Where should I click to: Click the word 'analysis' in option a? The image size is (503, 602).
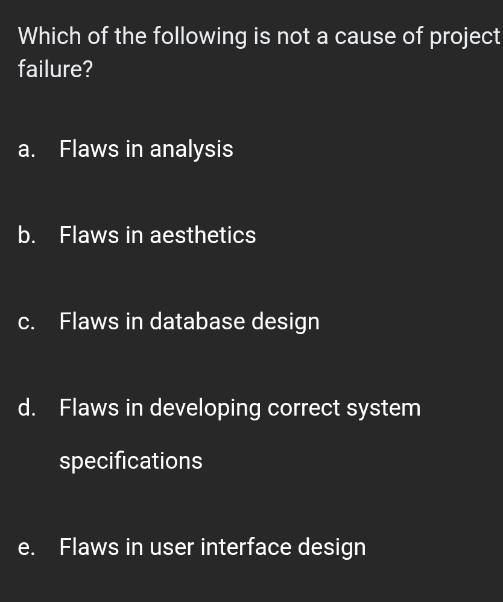[191, 149]
